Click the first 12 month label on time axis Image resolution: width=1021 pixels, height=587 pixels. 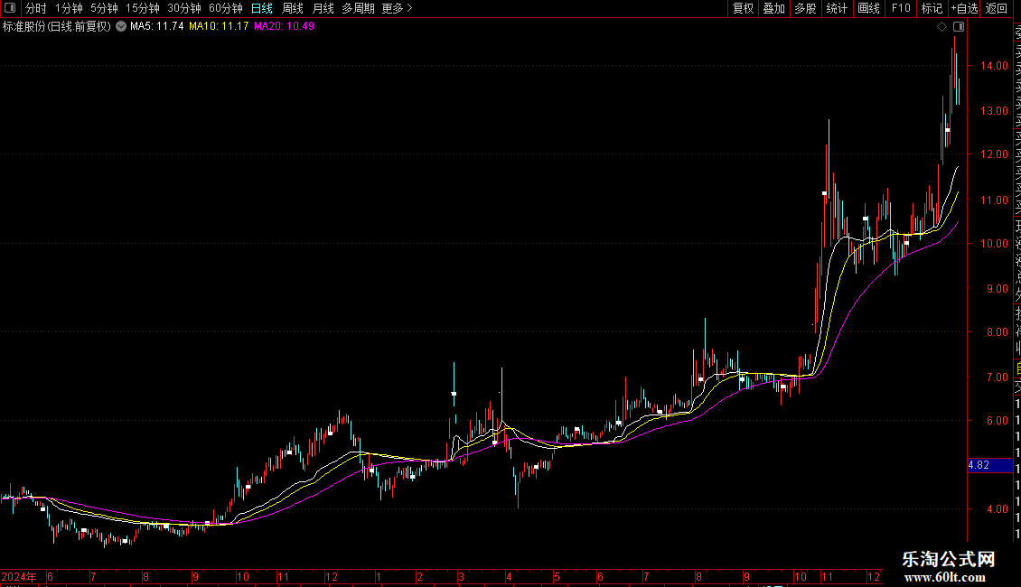click(332, 577)
